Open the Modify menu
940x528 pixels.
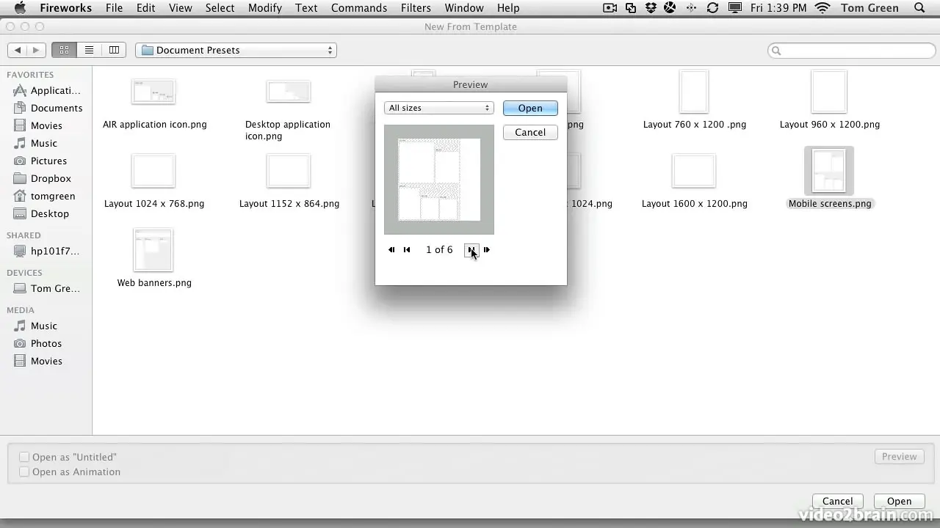click(265, 8)
